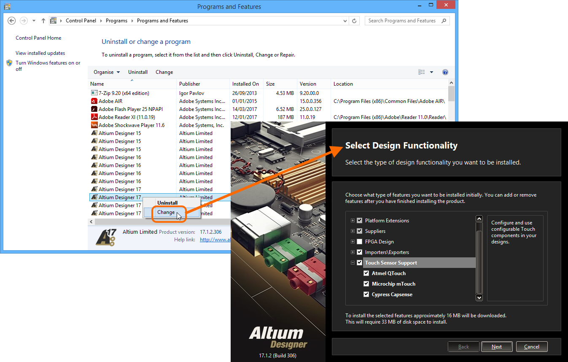Select the Adobe AIR program icon
The width and height of the screenshot is (568, 362).
click(94, 101)
